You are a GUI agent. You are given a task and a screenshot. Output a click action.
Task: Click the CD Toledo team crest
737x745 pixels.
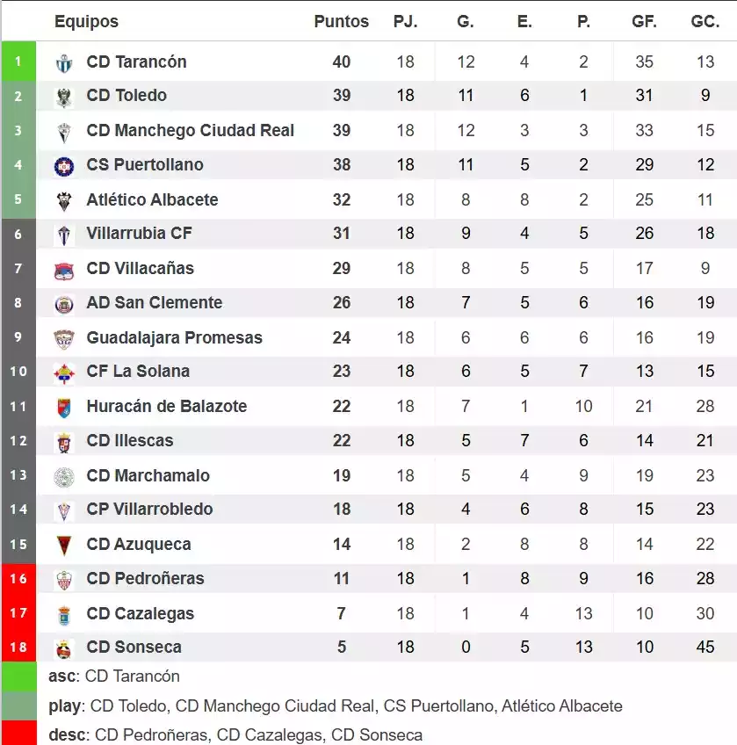64,97
